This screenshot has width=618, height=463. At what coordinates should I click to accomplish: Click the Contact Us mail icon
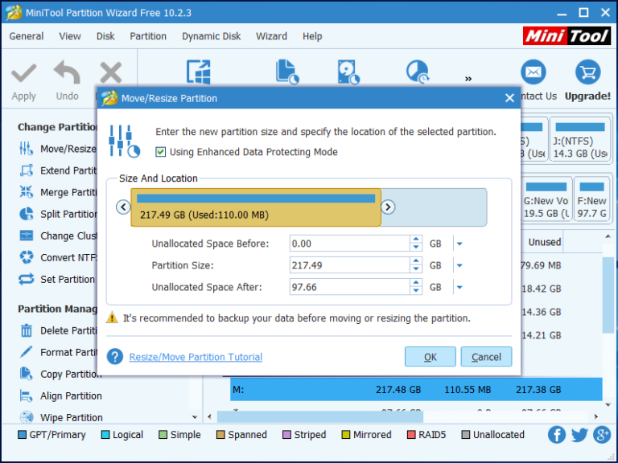pos(534,72)
